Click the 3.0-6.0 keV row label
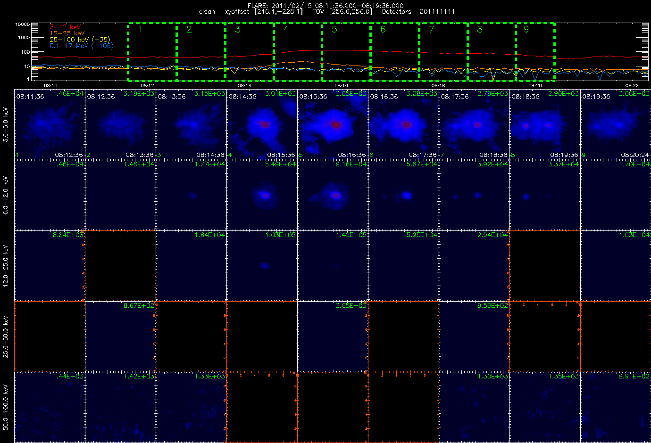Image resolution: width=651 pixels, height=443 pixels. 6,125
